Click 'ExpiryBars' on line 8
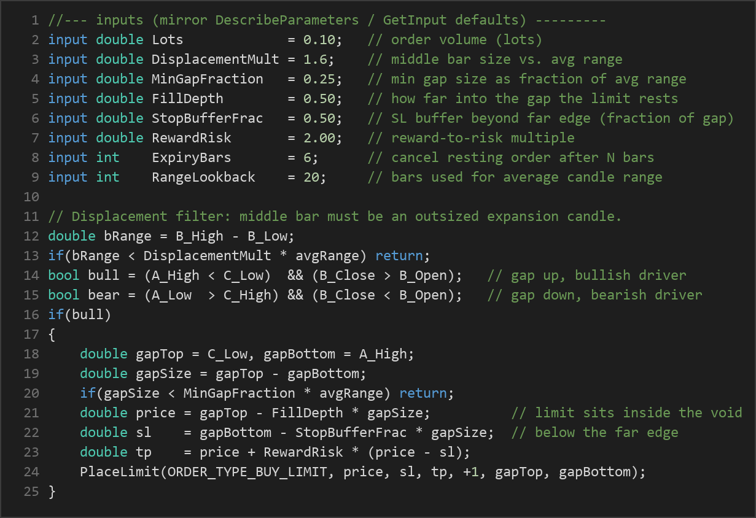The image size is (756, 518). pyautogui.click(x=192, y=158)
